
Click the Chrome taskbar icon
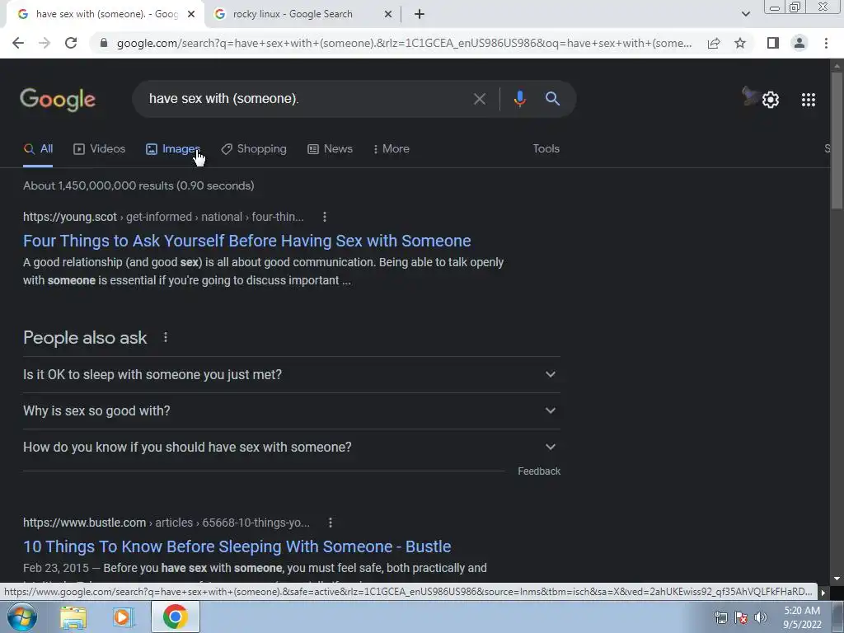click(x=175, y=617)
